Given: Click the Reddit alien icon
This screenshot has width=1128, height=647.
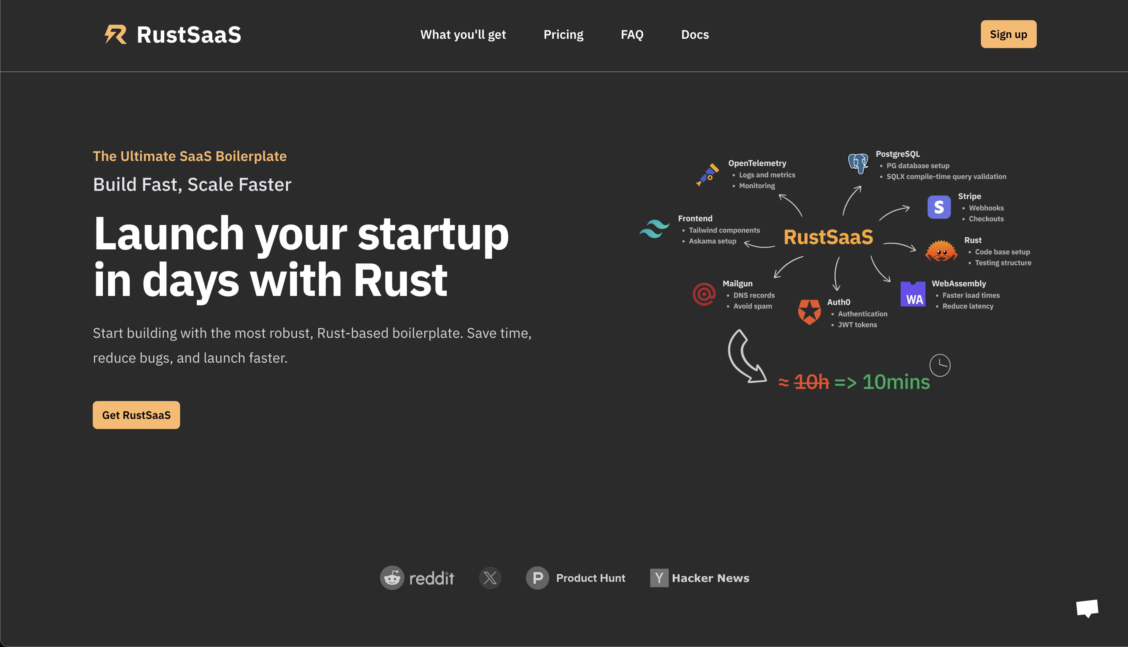Looking at the screenshot, I should [392, 578].
